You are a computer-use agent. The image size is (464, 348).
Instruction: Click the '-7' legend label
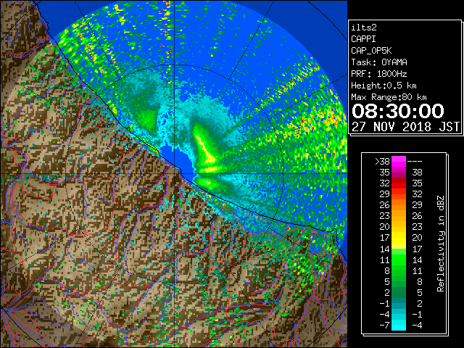click(384, 326)
